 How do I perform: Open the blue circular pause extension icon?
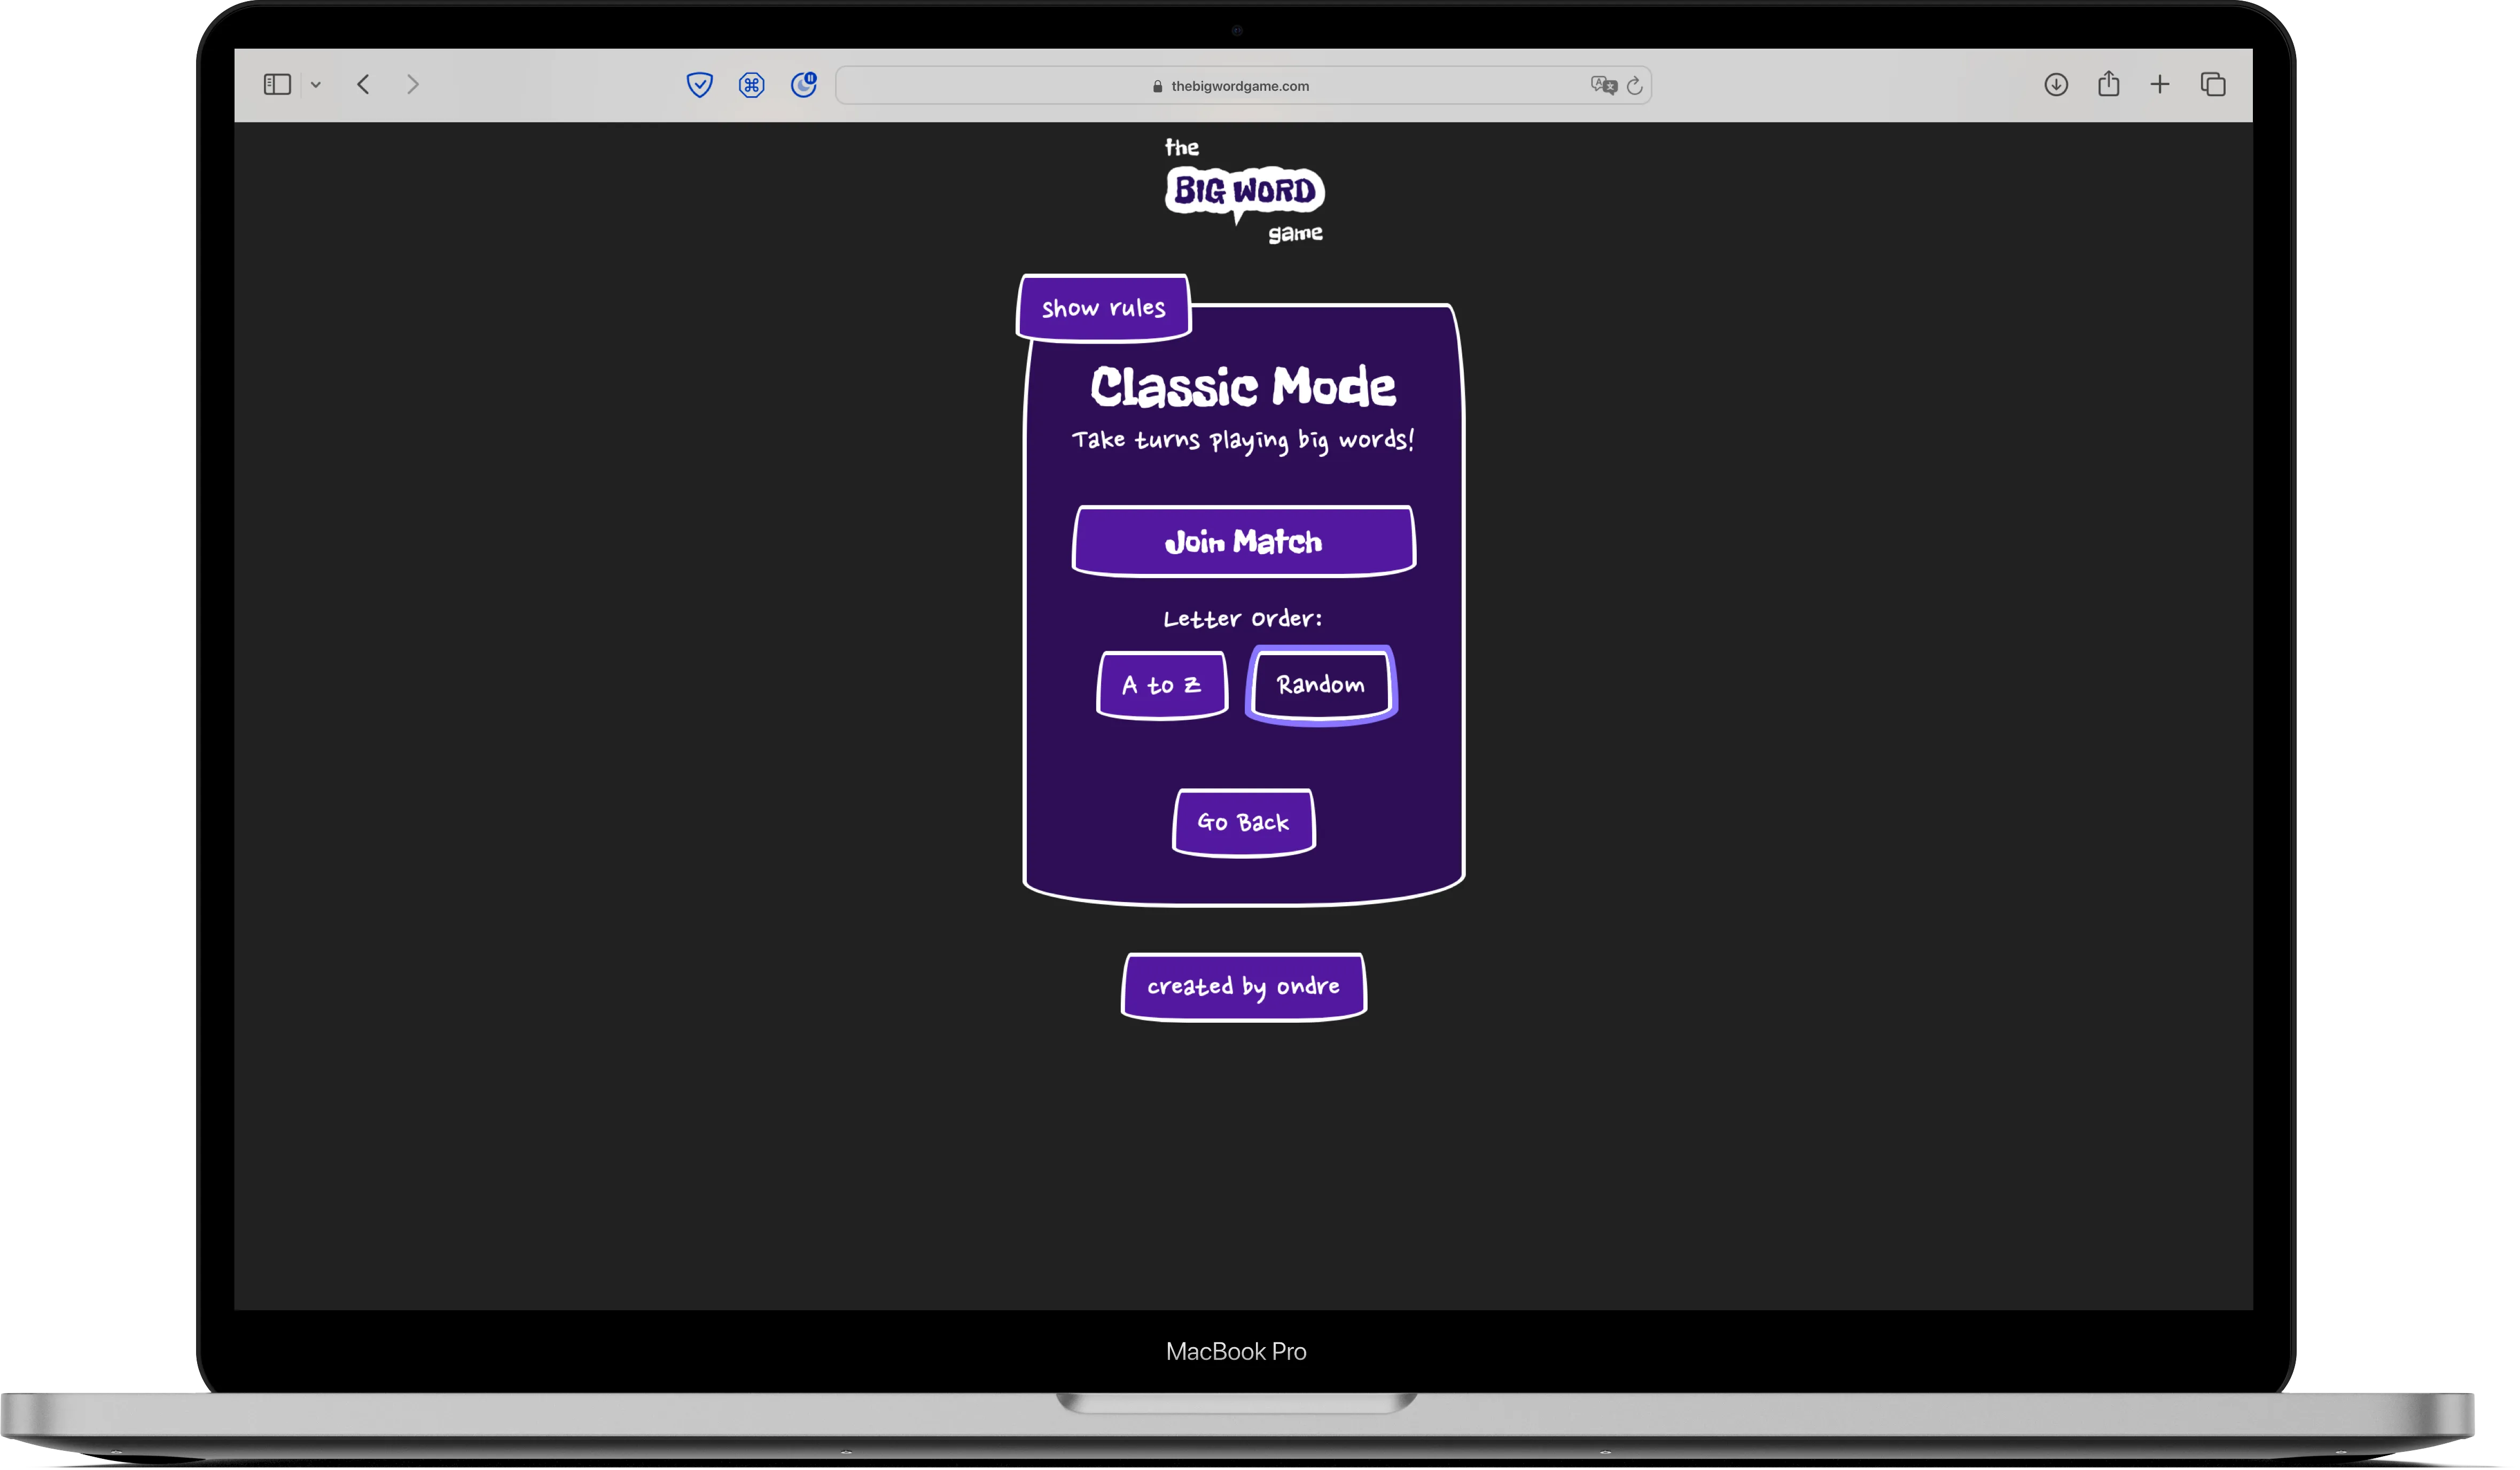804,85
